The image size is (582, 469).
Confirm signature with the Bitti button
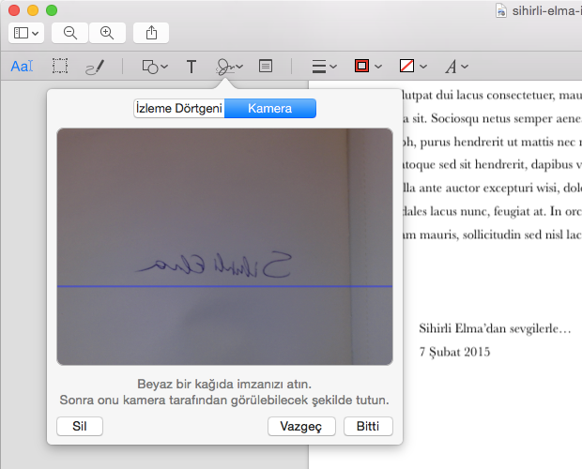(x=368, y=427)
